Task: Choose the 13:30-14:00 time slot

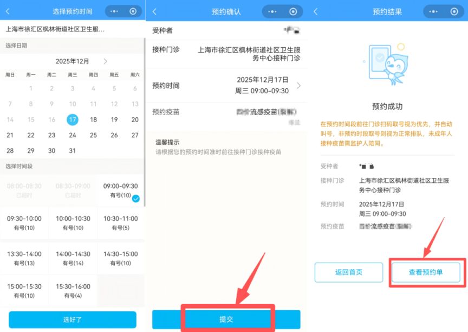Action: point(24,258)
